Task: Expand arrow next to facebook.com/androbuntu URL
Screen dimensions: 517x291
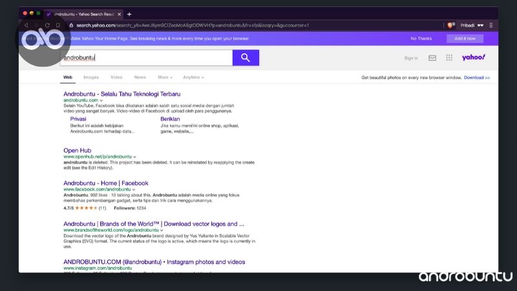Action: click(134, 189)
